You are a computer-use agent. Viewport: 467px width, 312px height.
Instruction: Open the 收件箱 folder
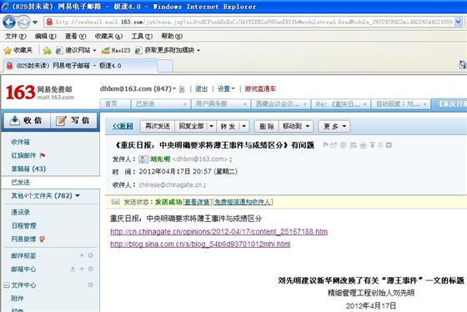21,142
